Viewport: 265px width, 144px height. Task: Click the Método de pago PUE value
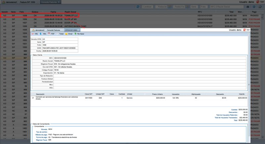[61, 135]
